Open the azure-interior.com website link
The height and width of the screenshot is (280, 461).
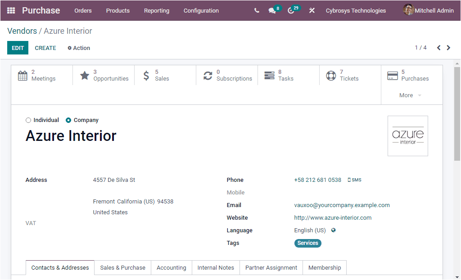click(x=333, y=217)
